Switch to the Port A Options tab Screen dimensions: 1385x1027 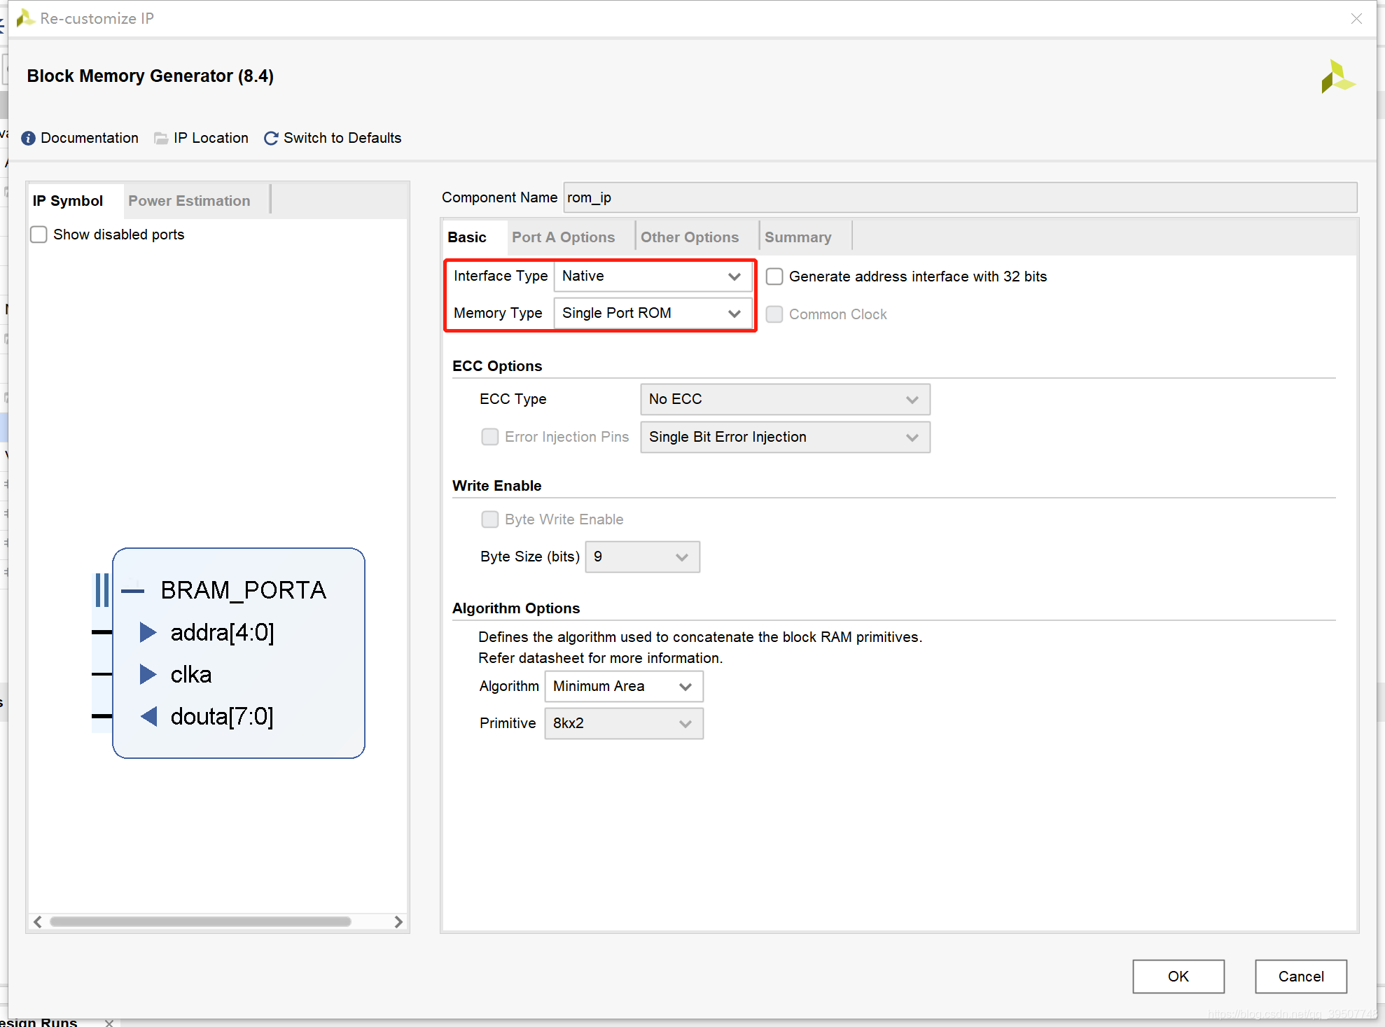(563, 237)
